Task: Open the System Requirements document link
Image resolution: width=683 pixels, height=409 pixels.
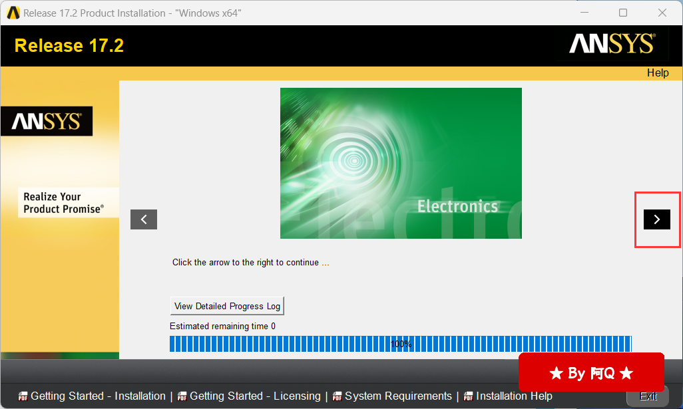Action: [398, 396]
